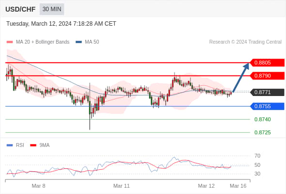Click the RSI 70 level label
This screenshot has width=286, height=194.
tap(257, 156)
